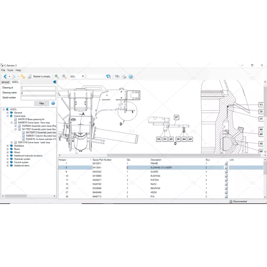Select the zoom out magnifier tool
This screenshot has width=267, height=267.
(x=63, y=76)
